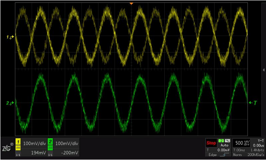Click the orange trigger position marker at top
The image size is (266, 160).
click(x=131, y=3)
